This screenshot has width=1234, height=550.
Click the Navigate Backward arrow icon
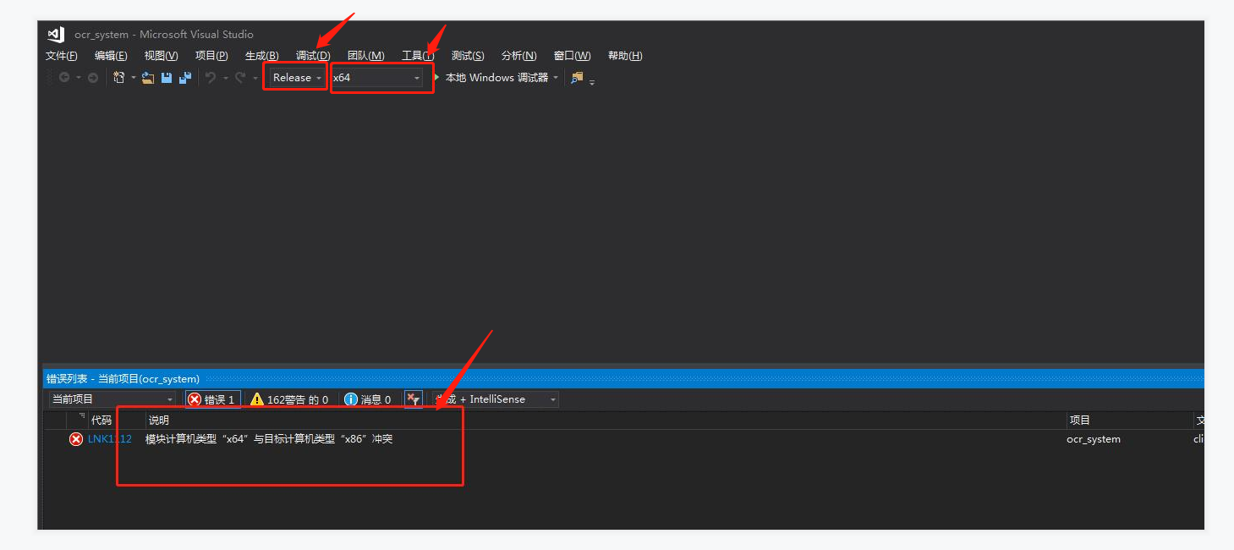coord(64,77)
